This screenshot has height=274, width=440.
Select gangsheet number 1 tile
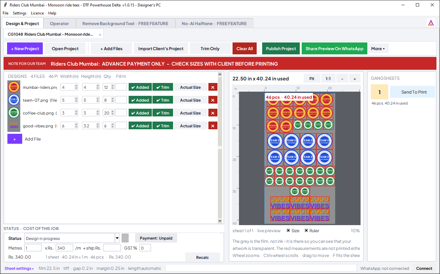(x=380, y=92)
